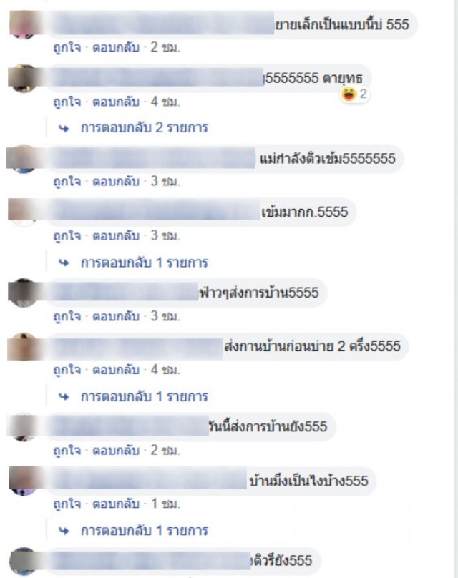Image resolution: width=458 pixels, height=578 pixels.
Task: Expand 1 reply under เข้มมากก.5555 comment
Action: coord(144,263)
